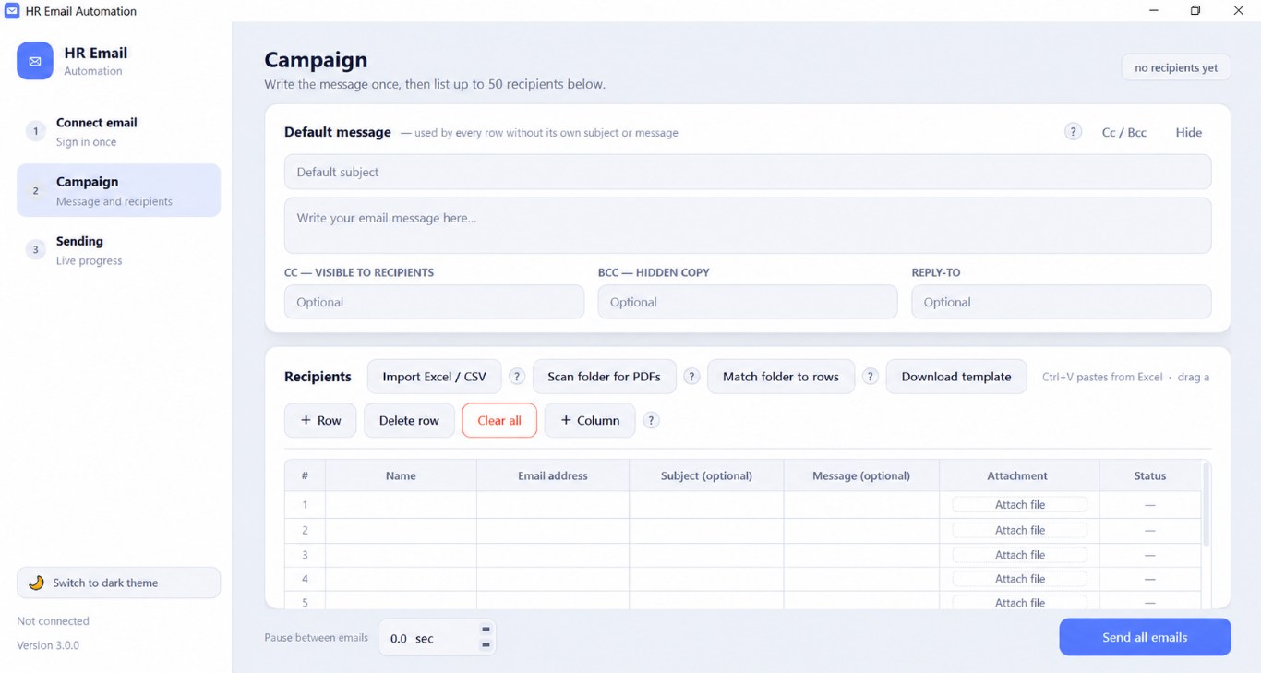Go to the Connect email step
1261x673 pixels.
pyautogui.click(x=118, y=131)
